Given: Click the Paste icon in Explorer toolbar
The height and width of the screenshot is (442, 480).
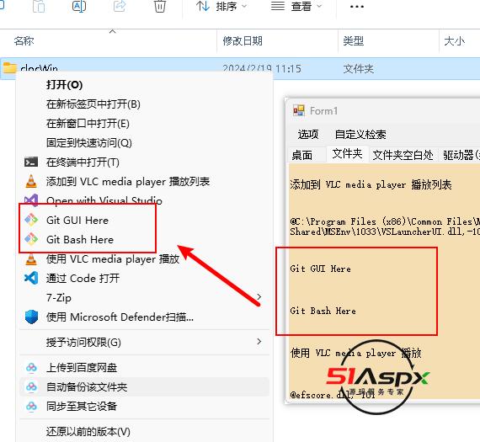Looking at the screenshot, I should coord(39,6).
